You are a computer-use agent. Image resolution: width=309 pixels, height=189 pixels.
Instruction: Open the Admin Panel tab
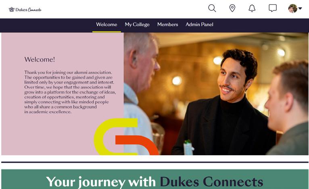(x=199, y=25)
